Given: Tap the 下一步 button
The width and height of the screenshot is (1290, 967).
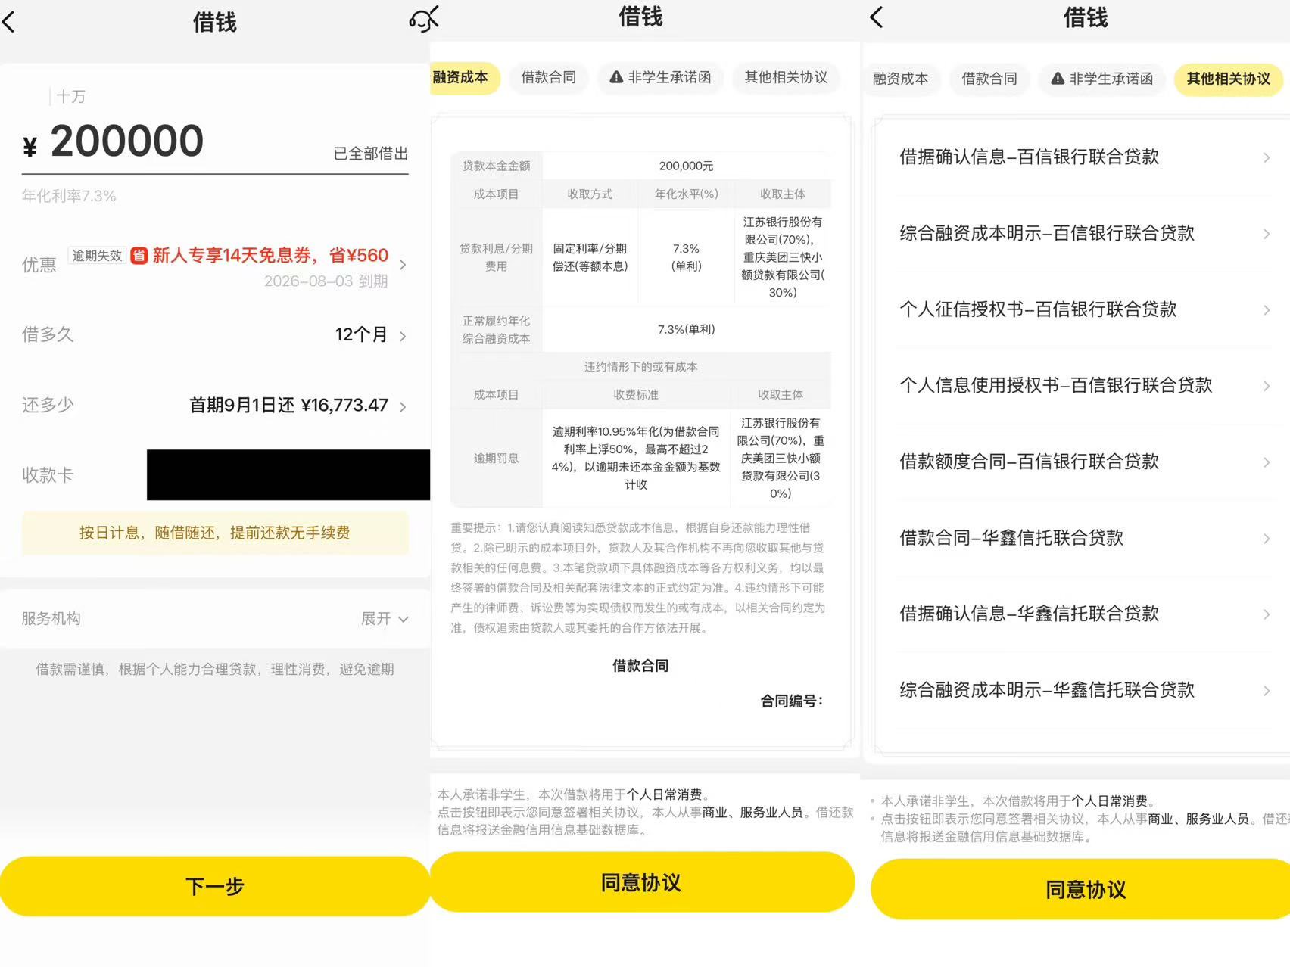Looking at the screenshot, I should 215,886.
